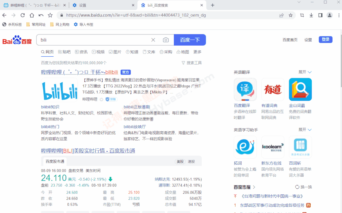Open hot search 台湾问题与新时代中国统一事业
The width and height of the screenshot is (342, 213).
coord(272,196)
